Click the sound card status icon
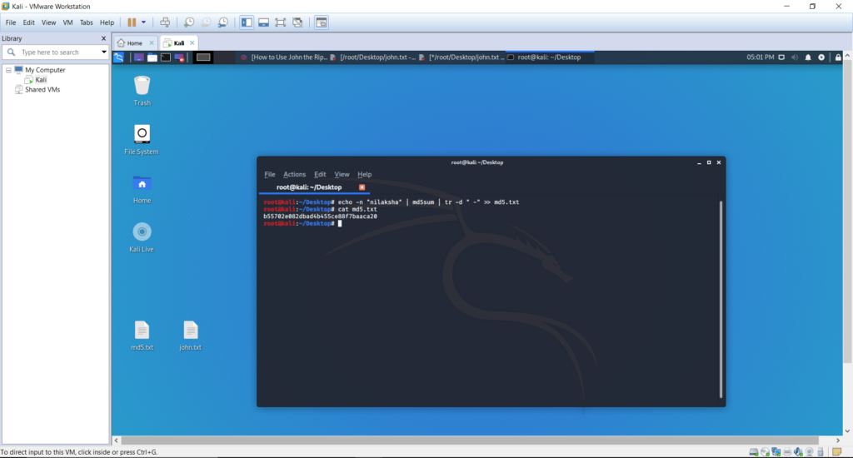This screenshot has height=458, width=853. click(x=798, y=452)
